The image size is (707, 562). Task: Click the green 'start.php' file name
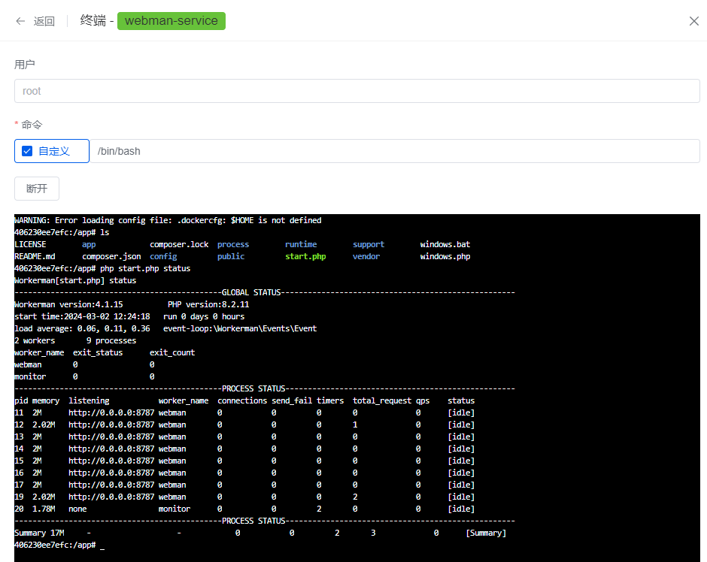(x=305, y=256)
